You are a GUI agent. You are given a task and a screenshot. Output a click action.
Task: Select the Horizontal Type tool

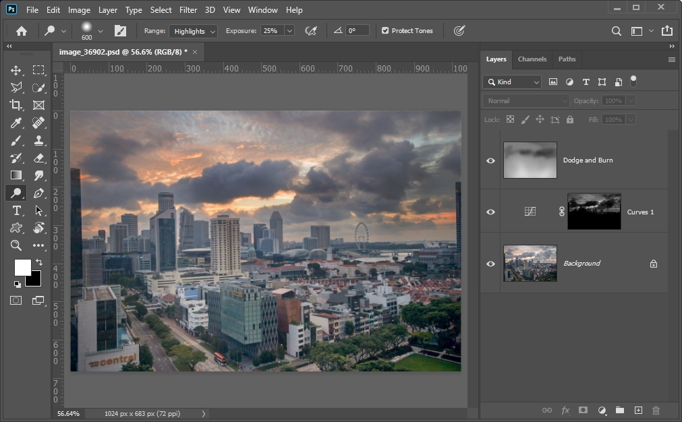coord(16,211)
